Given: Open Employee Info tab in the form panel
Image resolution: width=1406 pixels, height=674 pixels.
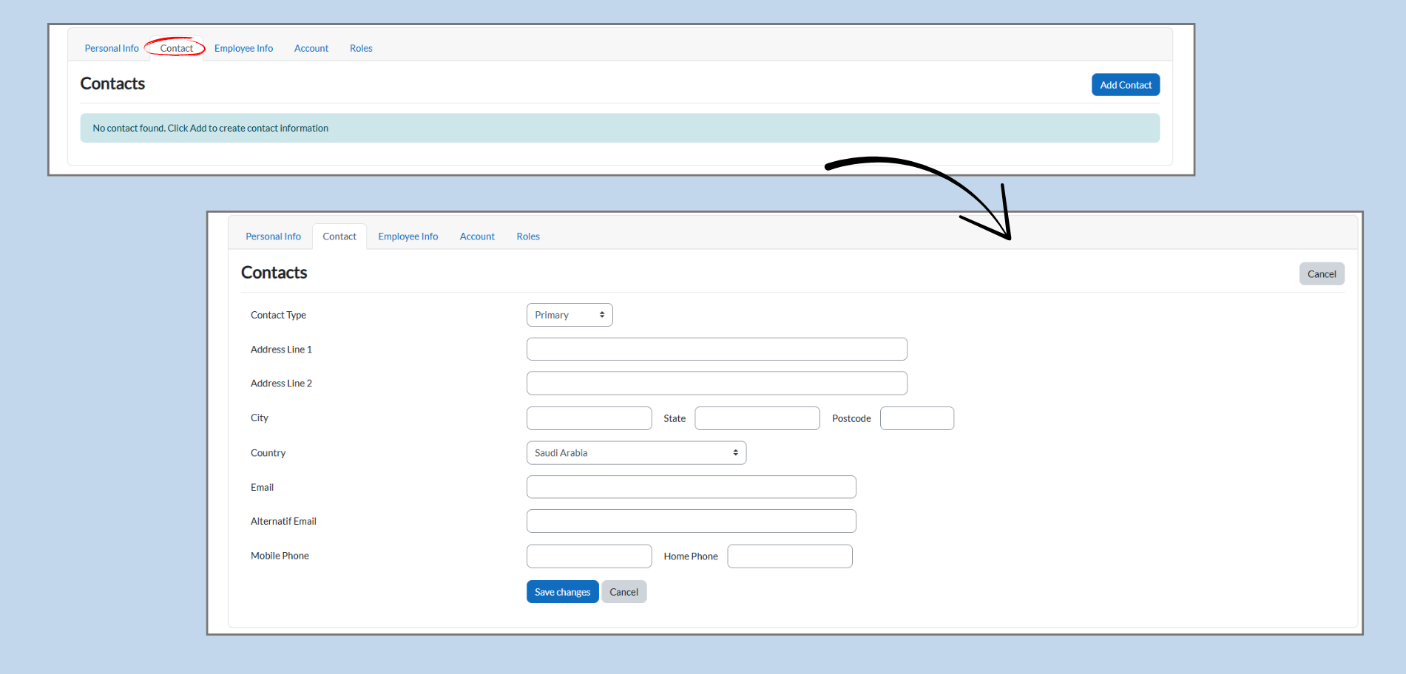Looking at the screenshot, I should (x=408, y=236).
